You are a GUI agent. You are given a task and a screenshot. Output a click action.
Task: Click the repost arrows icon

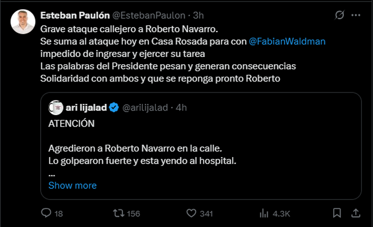[118, 213]
